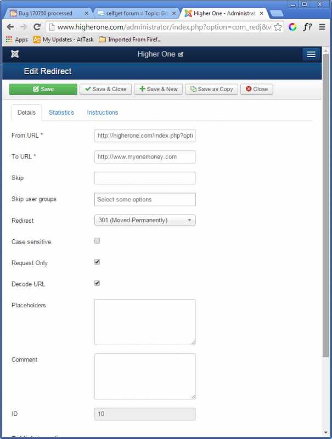
Task: Click the scrollbar down arrow
Action: tap(325, 432)
